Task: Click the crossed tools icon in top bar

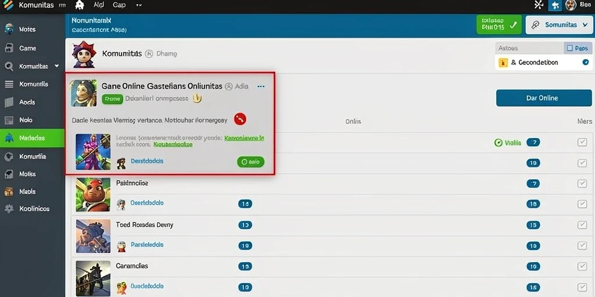Action: point(539,5)
